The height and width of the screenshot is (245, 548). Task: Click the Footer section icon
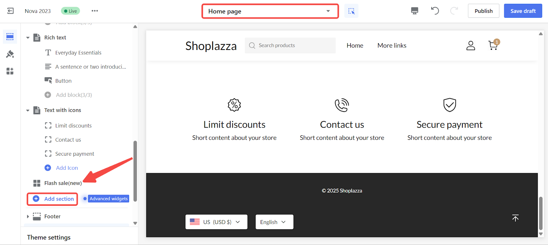tap(37, 216)
